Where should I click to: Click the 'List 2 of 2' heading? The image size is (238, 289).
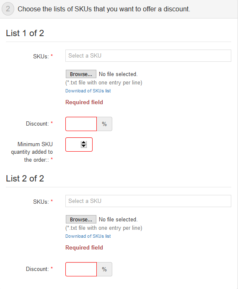click(x=25, y=179)
